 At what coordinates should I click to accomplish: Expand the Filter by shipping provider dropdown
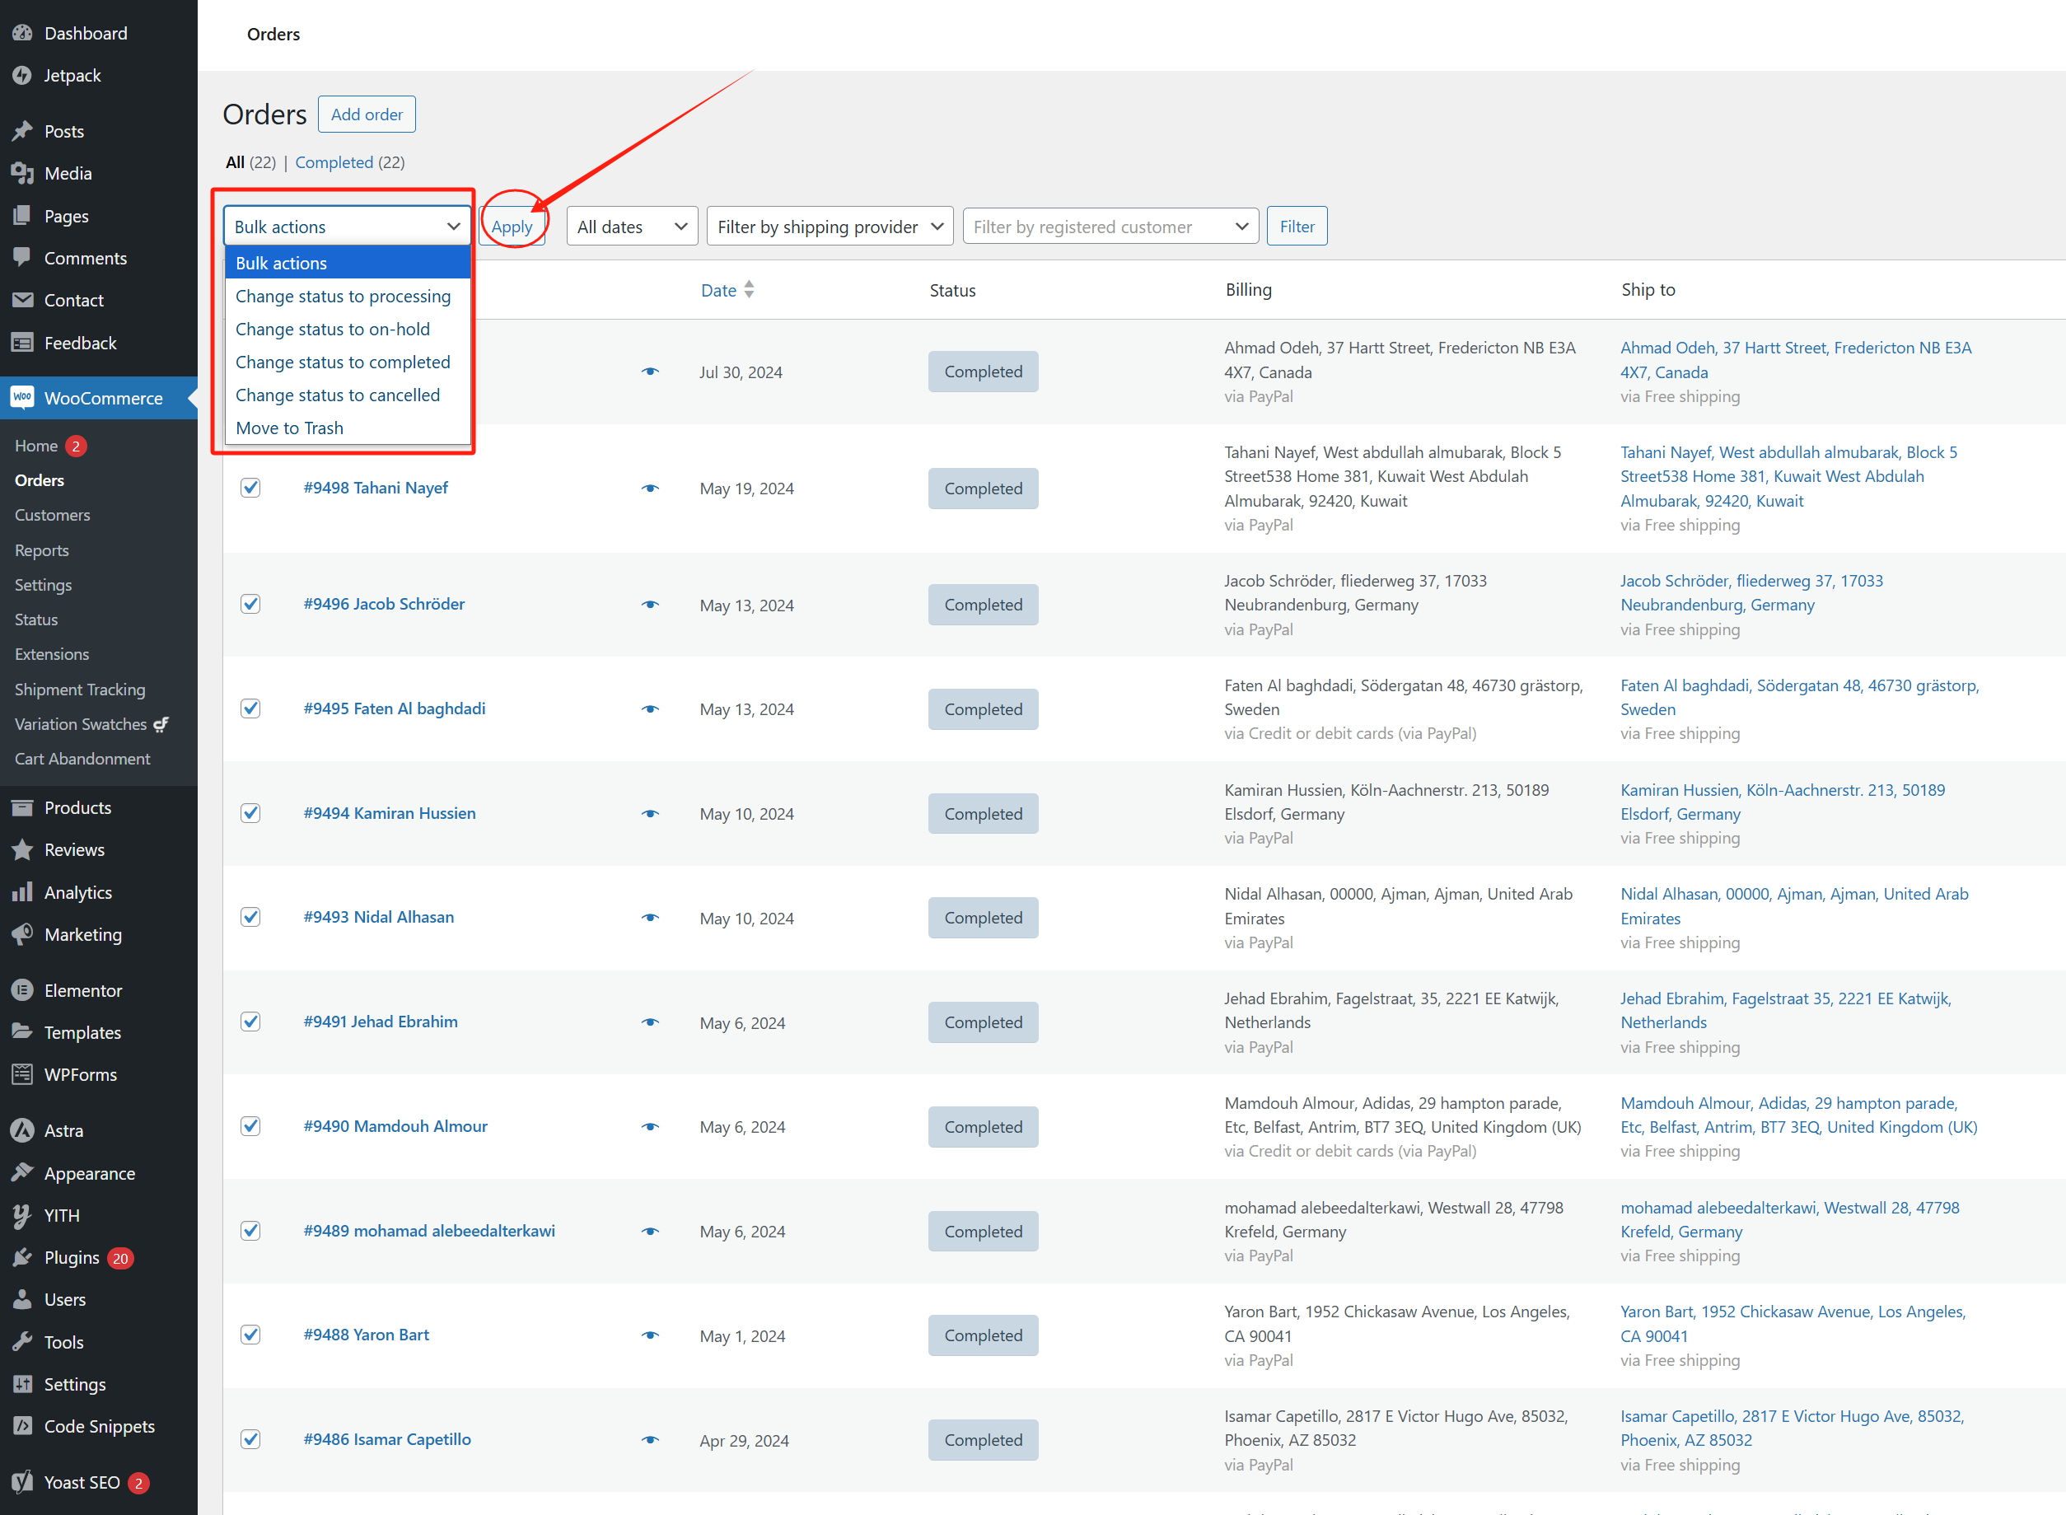tap(828, 226)
